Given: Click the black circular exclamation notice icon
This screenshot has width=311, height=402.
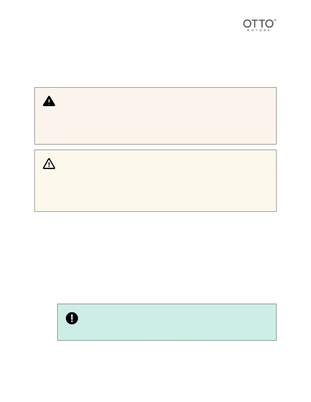Looking at the screenshot, I should click(72, 318).
